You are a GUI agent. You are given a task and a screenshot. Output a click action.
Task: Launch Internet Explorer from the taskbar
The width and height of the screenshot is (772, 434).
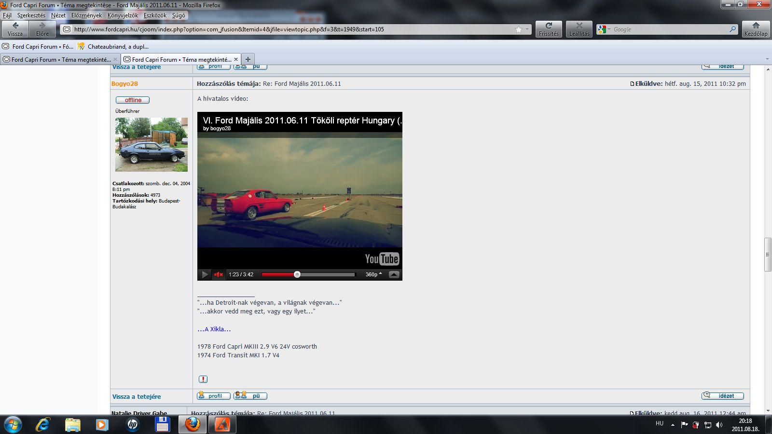[43, 424]
